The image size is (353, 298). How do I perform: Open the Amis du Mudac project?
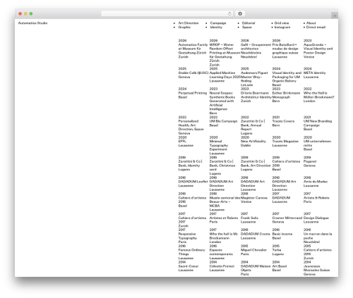pyautogui.click(x=316, y=182)
